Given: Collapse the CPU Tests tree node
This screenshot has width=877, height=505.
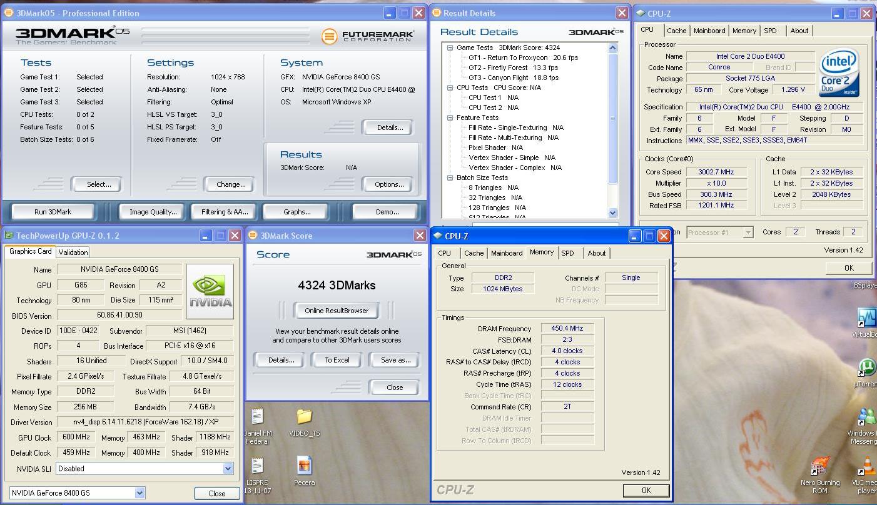Looking at the screenshot, I should [450, 87].
